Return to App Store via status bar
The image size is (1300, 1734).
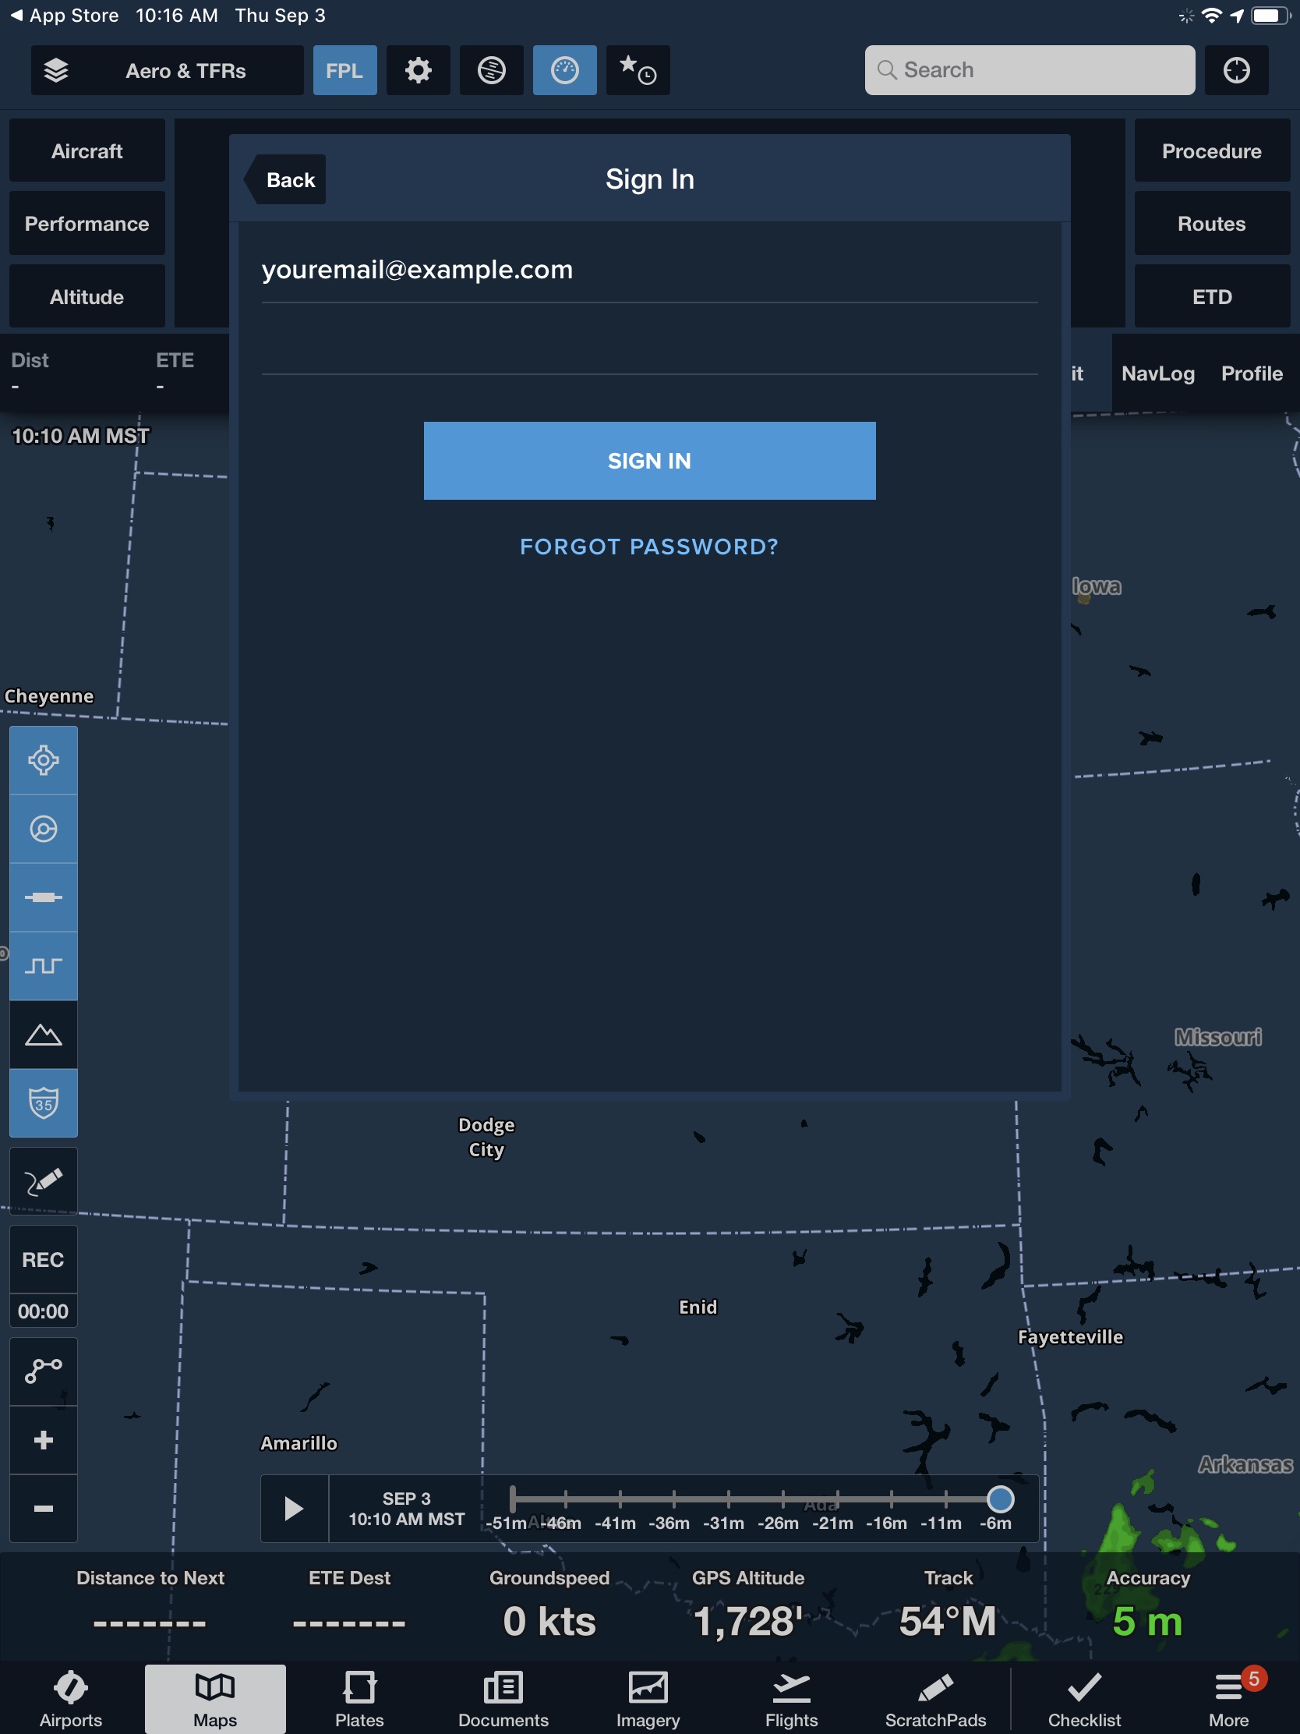click(64, 16)
